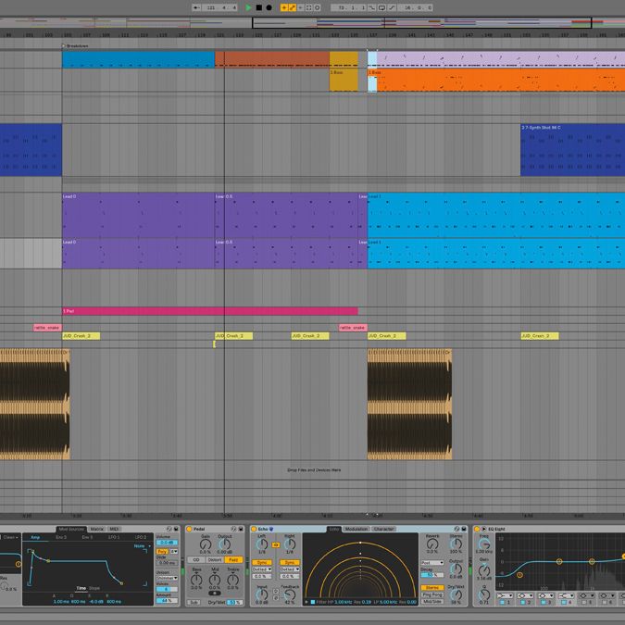Toggle the Punch-In switch icon
The image size is (625, 625).
pos(371,7)
